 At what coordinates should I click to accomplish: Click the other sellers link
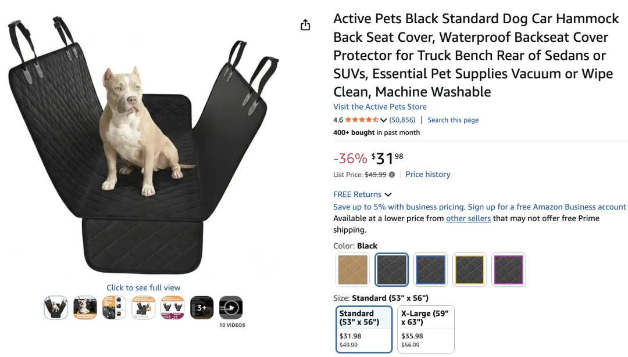tap(468, 218)
